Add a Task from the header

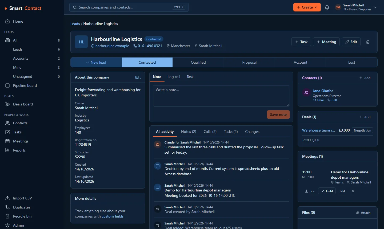301,42
